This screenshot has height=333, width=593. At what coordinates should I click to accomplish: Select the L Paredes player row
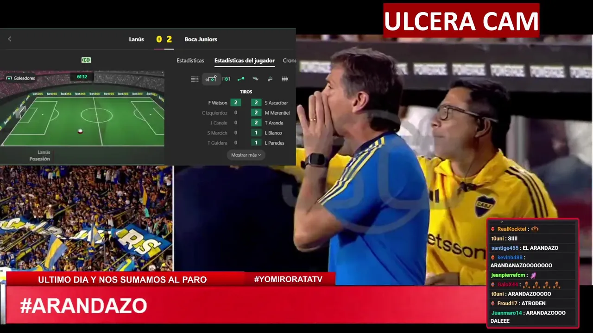(268, 143)
